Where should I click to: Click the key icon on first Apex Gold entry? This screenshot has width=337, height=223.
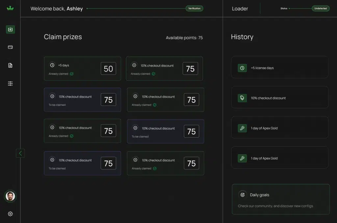tap(242, 128)
